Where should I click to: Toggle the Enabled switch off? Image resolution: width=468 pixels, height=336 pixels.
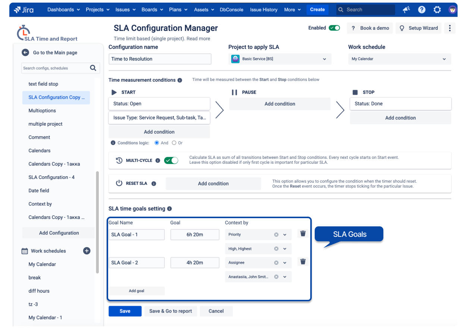pyautogui.click(x=334, y=28)
